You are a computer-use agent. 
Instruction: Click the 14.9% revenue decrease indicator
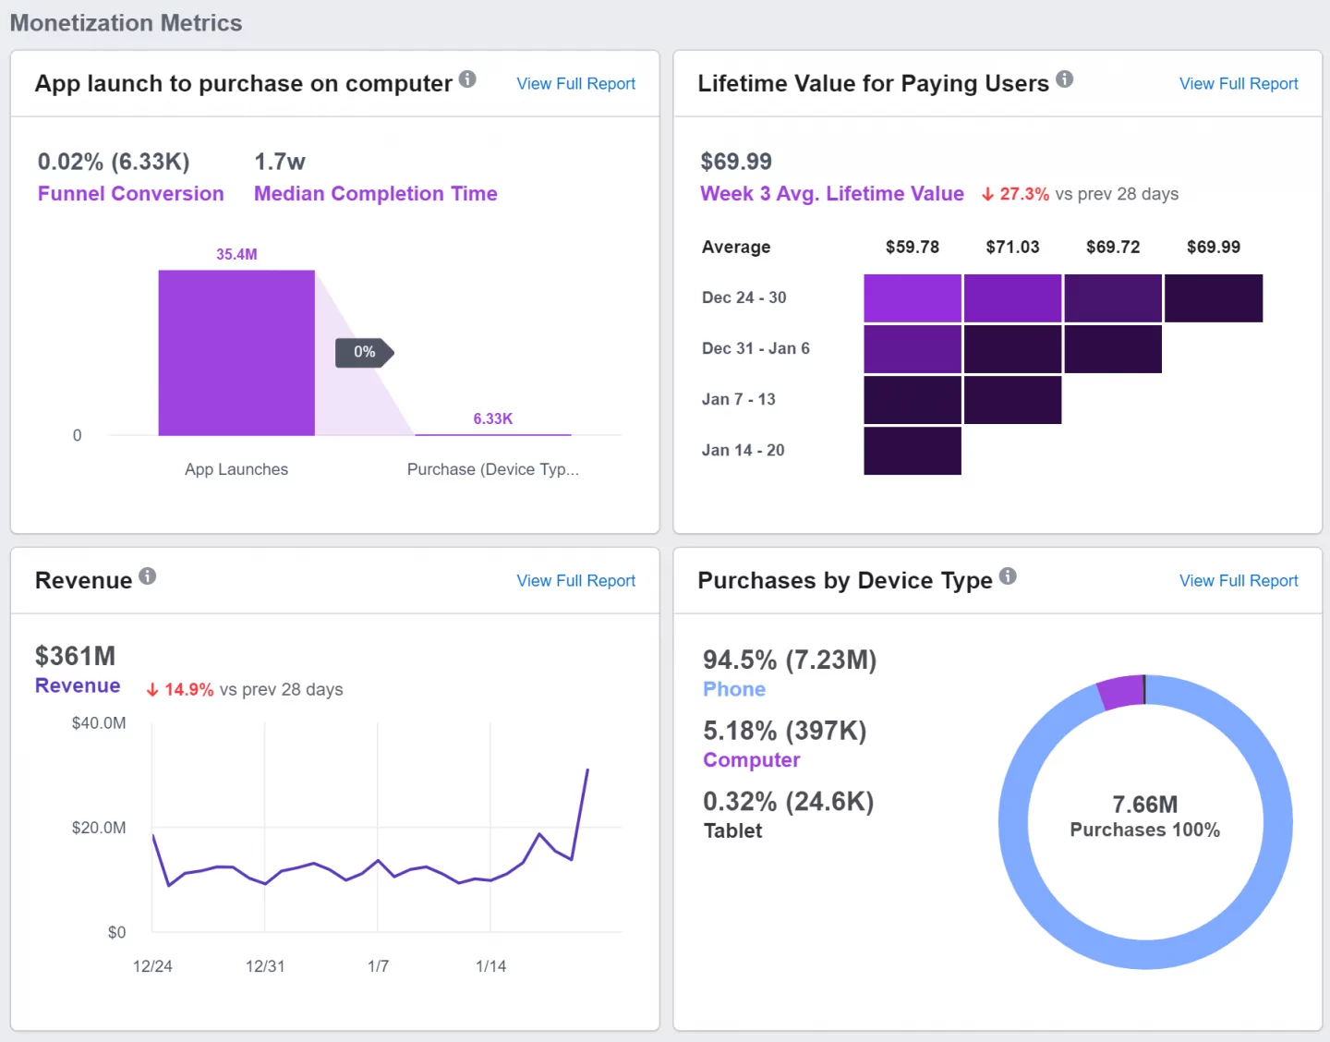[180, 690]
